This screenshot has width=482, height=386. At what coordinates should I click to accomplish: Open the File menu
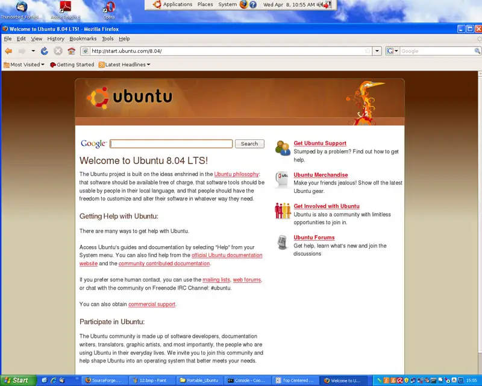7,39
